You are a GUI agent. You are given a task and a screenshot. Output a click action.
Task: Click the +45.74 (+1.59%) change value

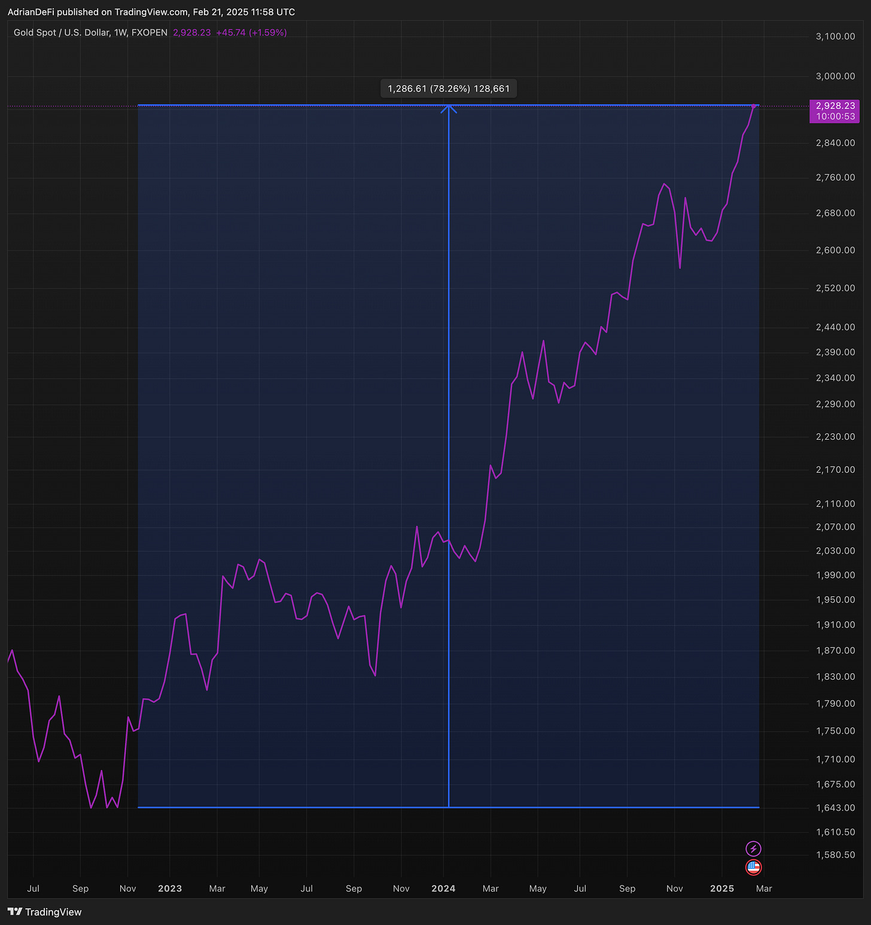tap(251, 32)
